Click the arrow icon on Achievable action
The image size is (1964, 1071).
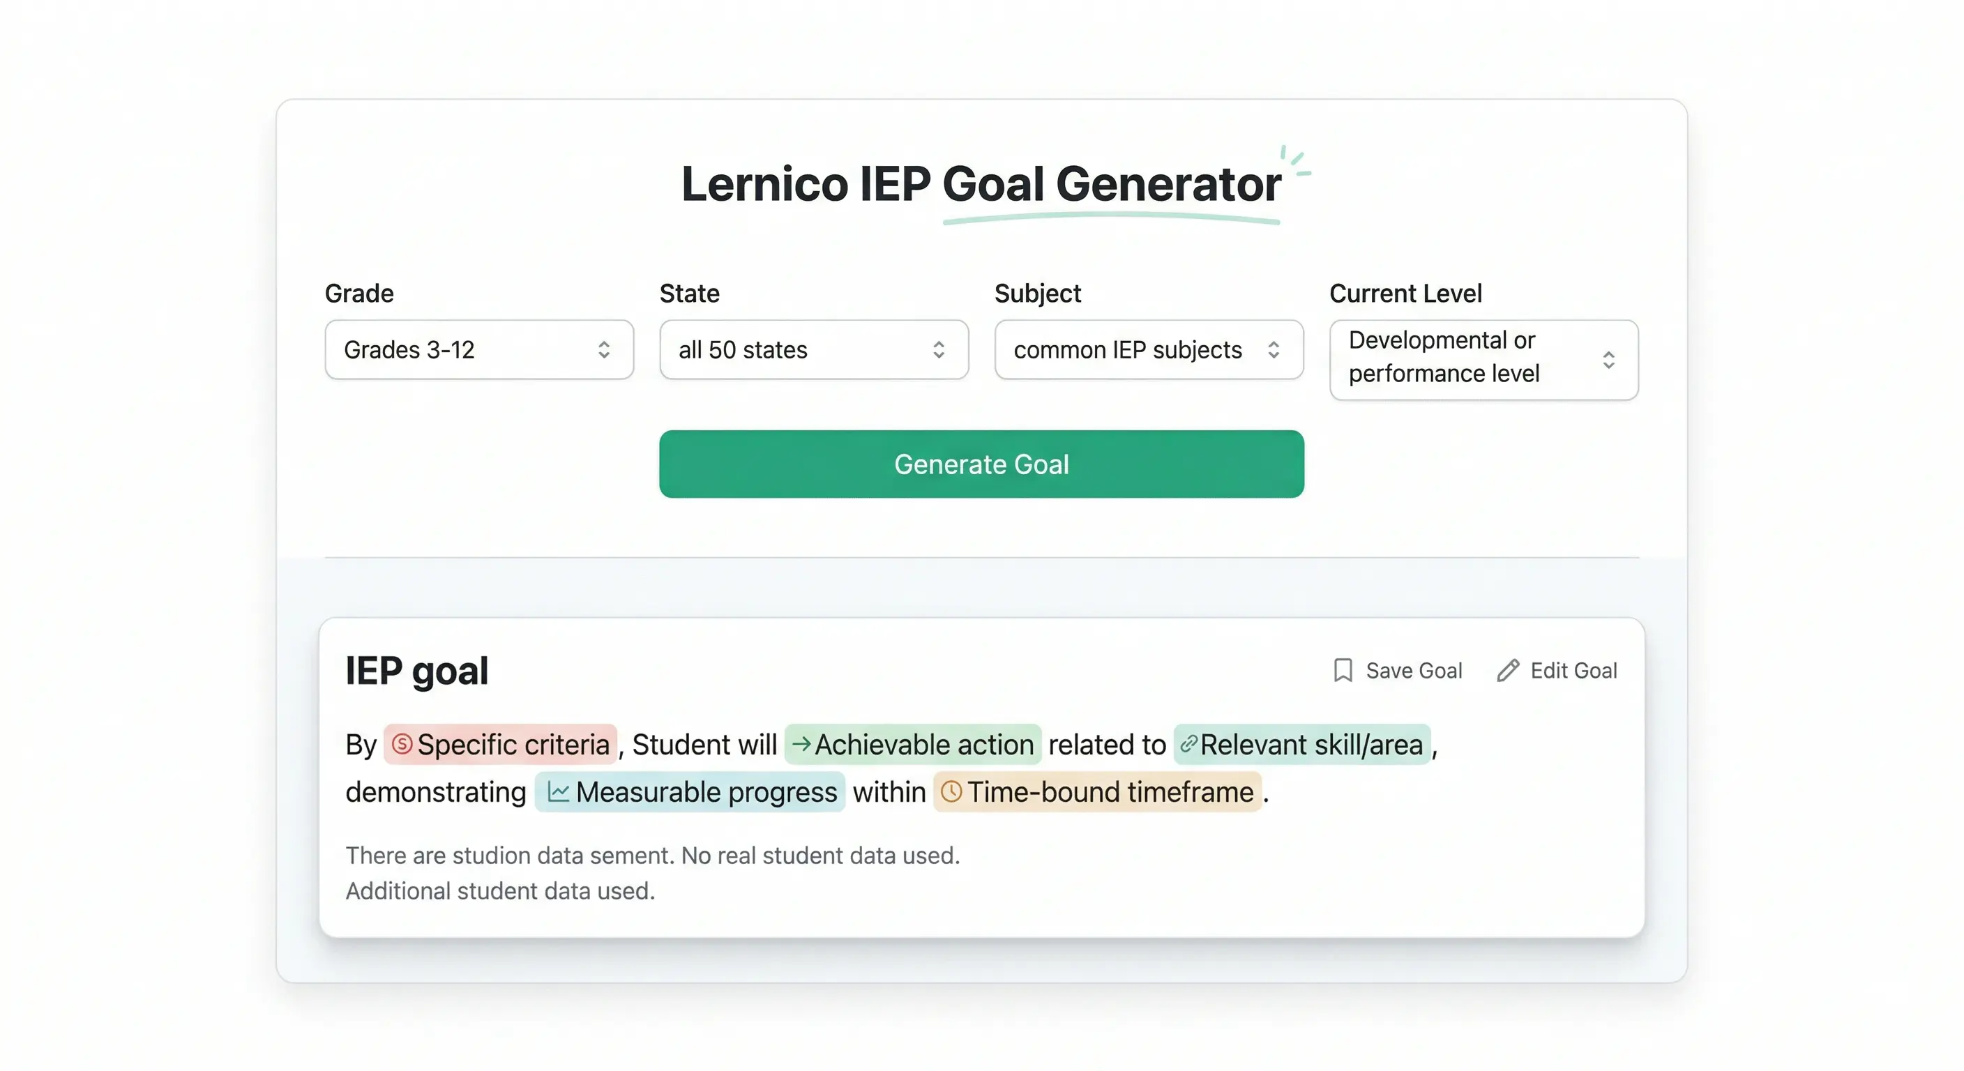coord(802,745)
